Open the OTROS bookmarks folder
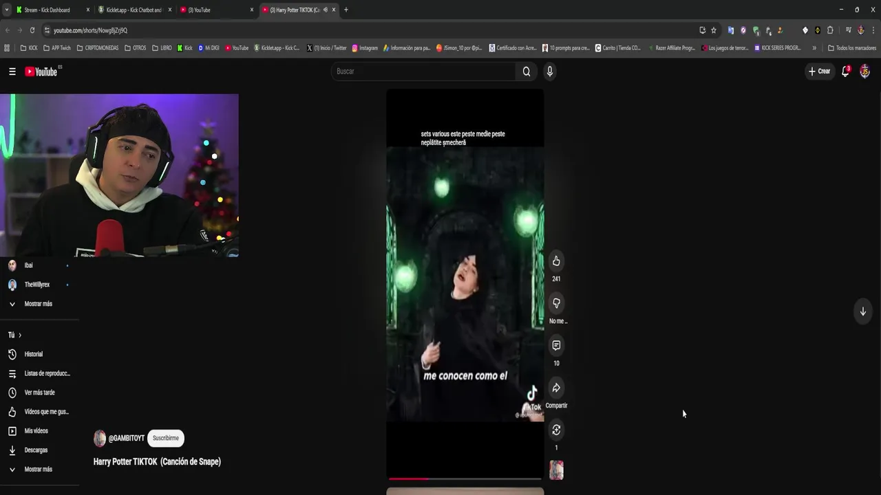This screenshot has height=495, width=881. (x=135, y=48)
